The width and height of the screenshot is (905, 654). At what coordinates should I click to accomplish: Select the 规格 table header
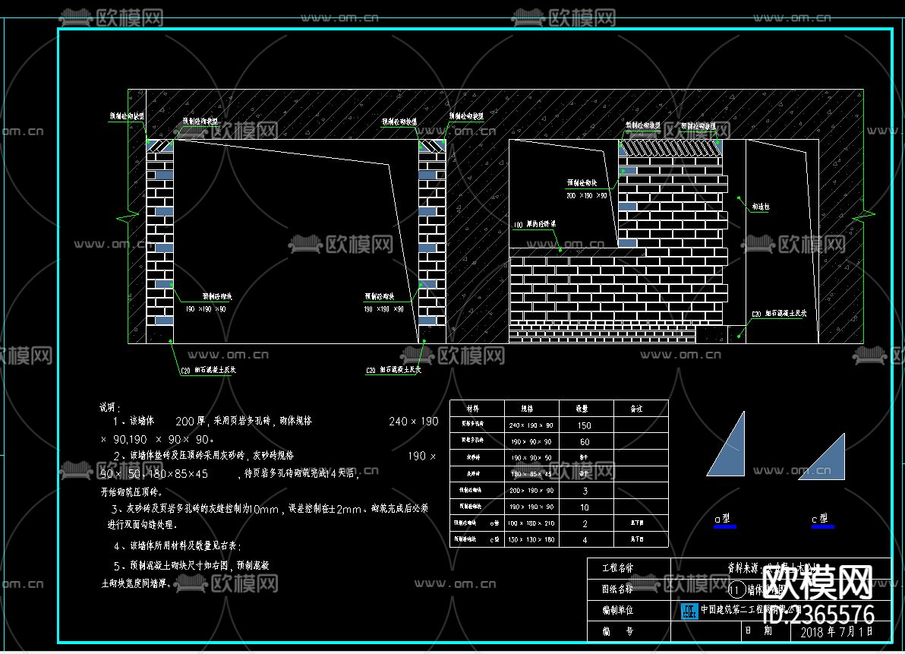pyautogui.click(x=527, y=409)
